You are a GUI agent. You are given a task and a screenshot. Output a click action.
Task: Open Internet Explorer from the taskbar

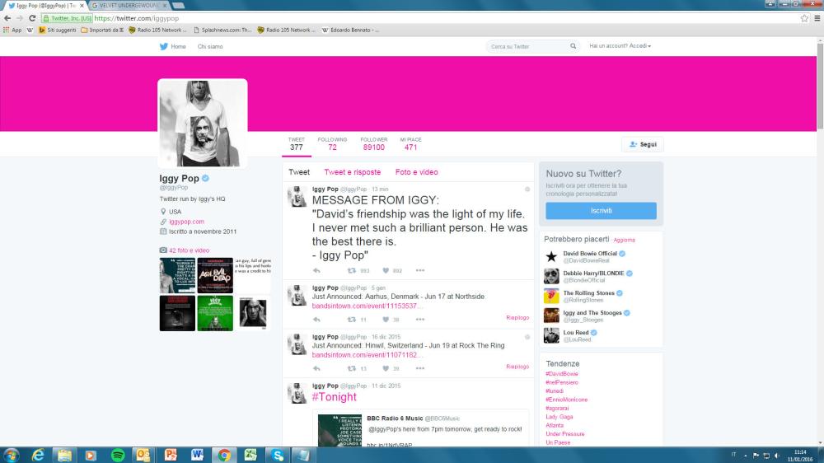click(x=38, y=455)
